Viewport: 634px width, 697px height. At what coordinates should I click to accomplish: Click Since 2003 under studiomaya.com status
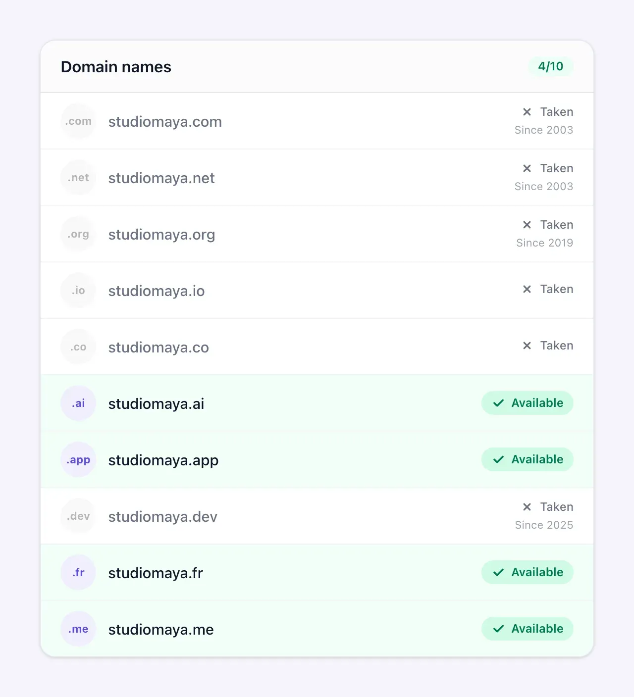(544, 130)
